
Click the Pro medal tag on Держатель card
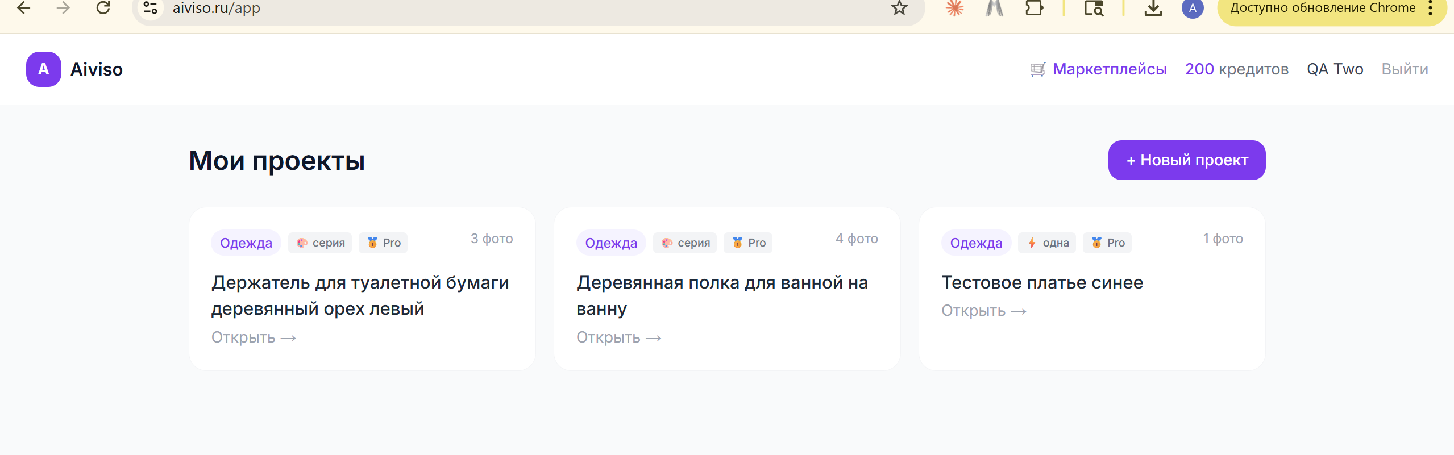383,243
